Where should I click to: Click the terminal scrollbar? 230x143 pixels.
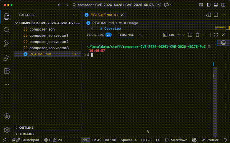point(215,101)
